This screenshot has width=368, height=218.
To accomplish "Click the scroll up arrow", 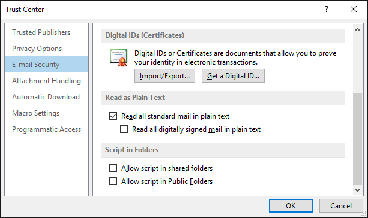I will [x=357, y=29].
